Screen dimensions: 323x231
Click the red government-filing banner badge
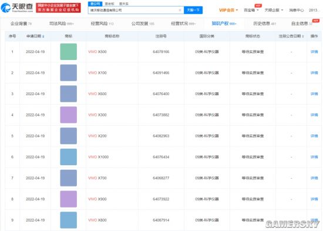tap(58, 8)
